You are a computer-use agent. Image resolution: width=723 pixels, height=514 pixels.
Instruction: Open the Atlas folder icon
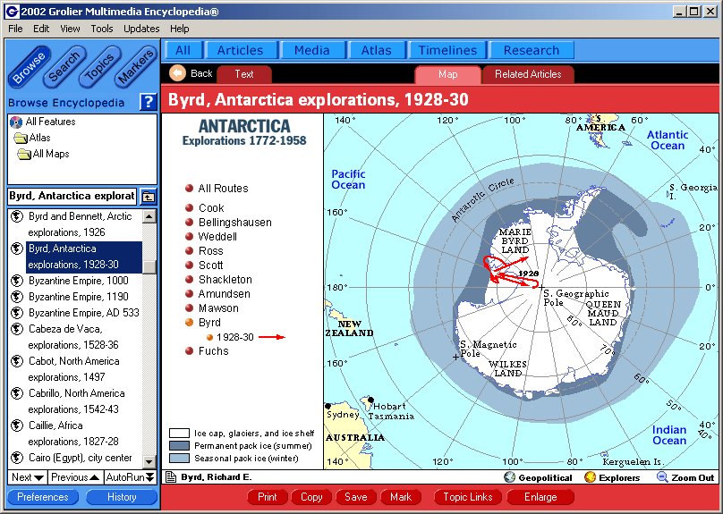tap(21, 138)
